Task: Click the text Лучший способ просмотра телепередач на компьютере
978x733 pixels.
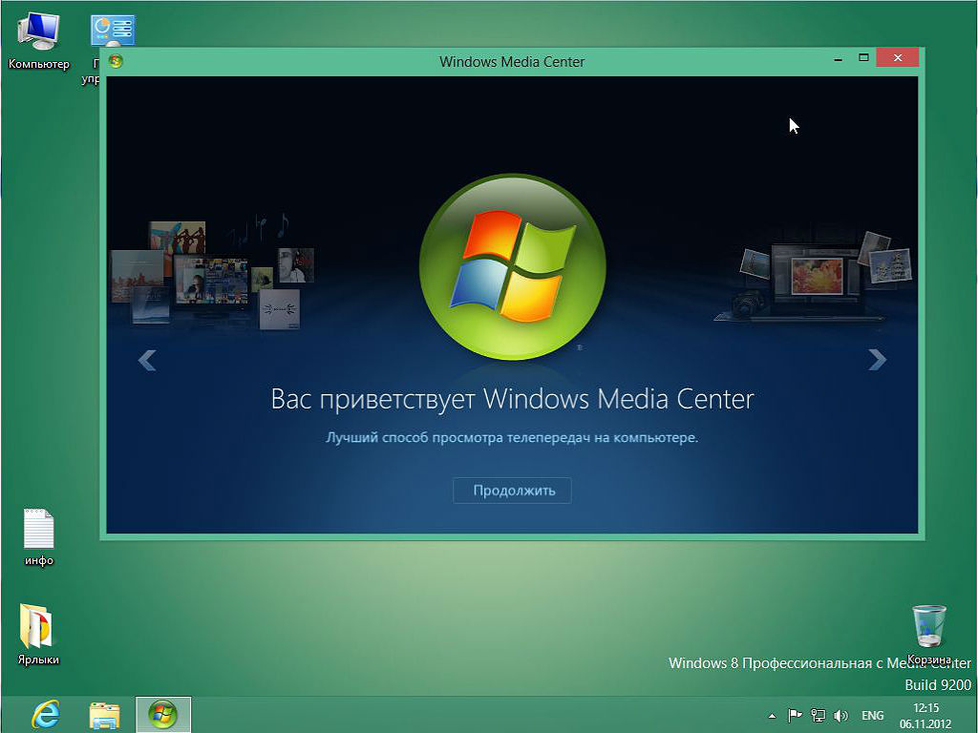Action: coord(512,437)
